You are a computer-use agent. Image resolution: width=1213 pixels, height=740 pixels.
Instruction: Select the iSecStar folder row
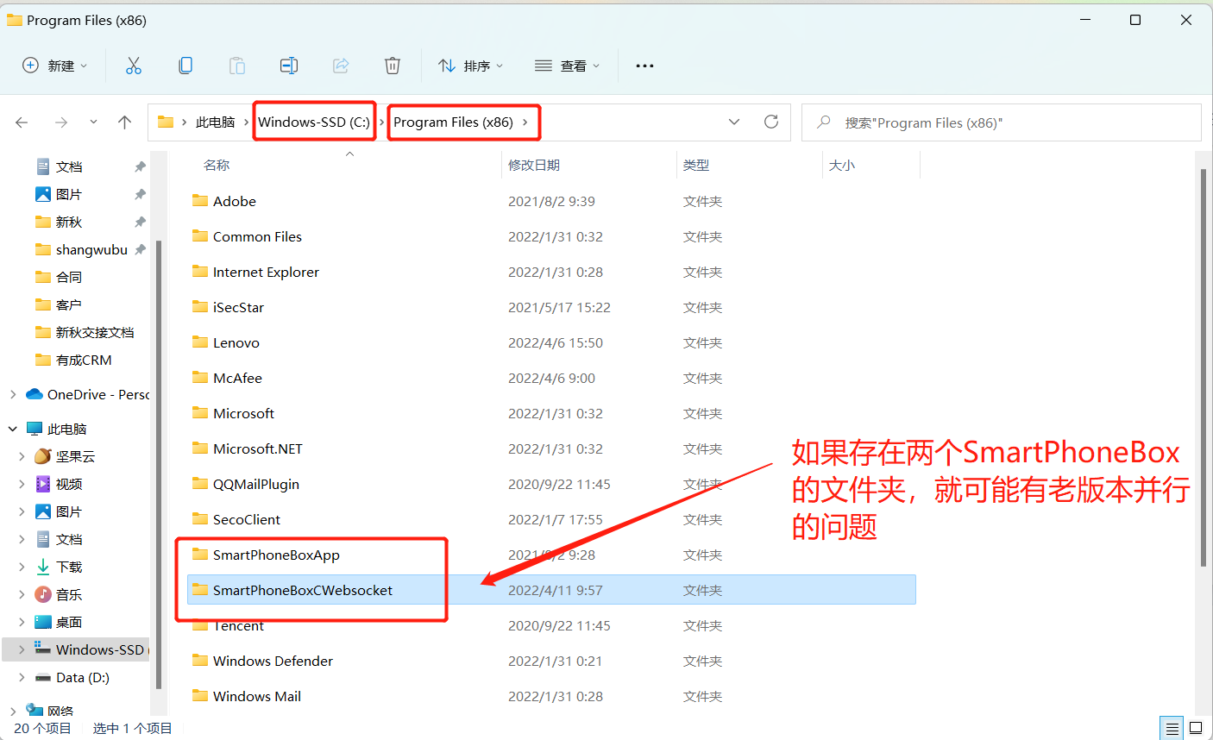point(551,307)
